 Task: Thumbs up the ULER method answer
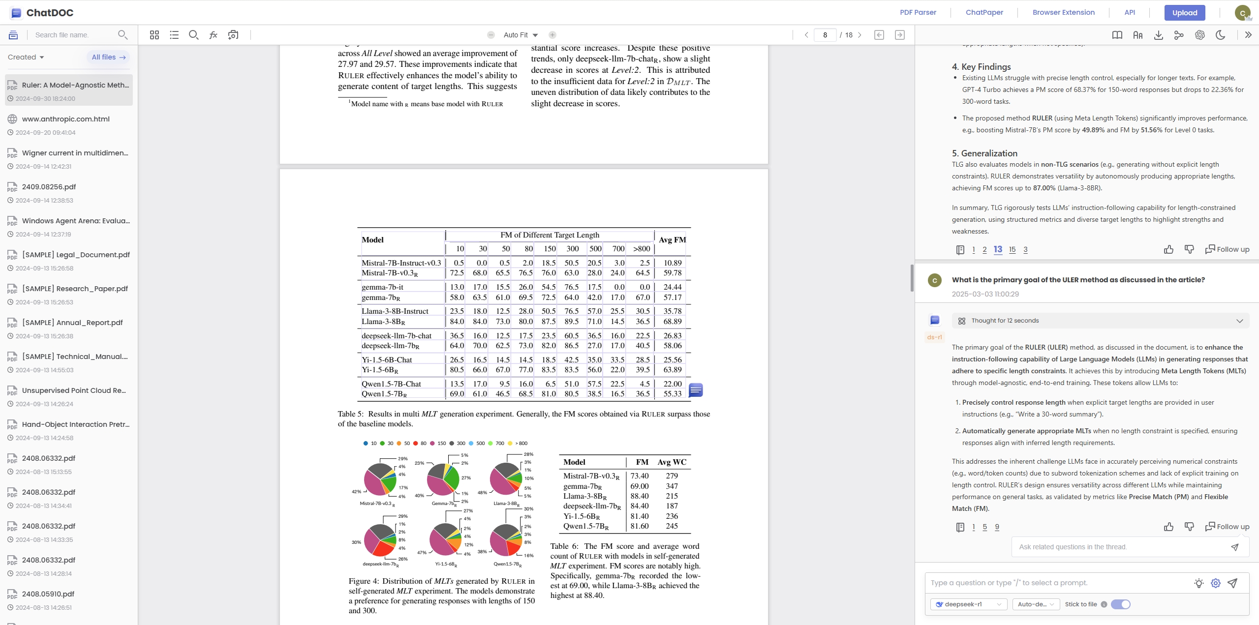click(x=1168, y=527)
